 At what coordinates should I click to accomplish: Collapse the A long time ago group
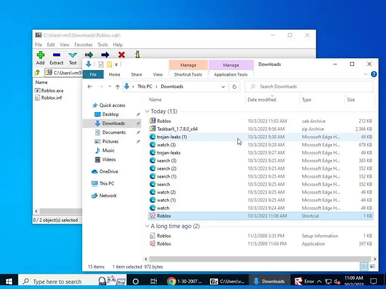pyautogui.click(x=147, y=226)
